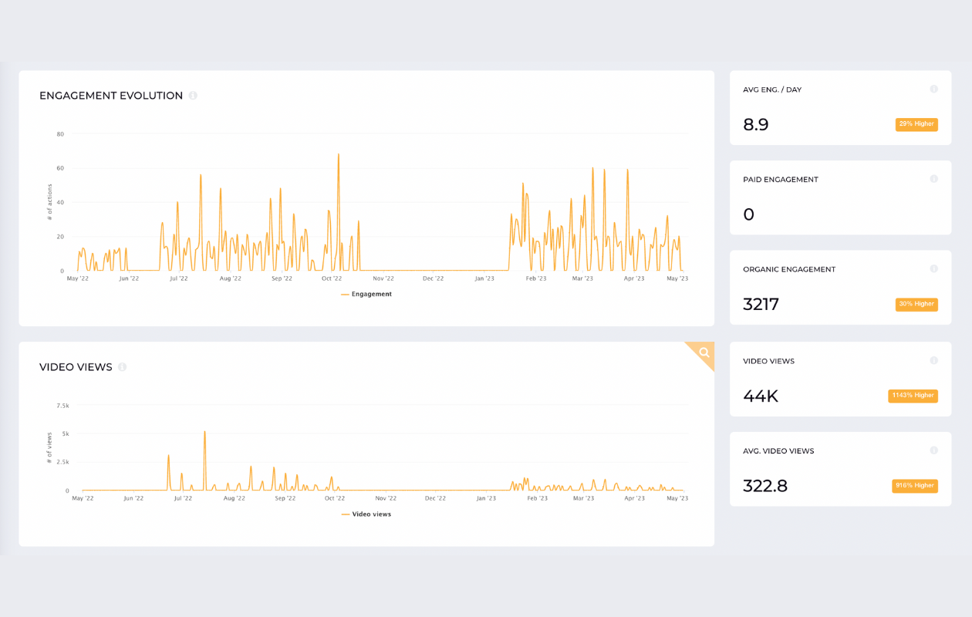
Task: Click info icon on Paid Engagement card
Action: [x=933, y=179]
